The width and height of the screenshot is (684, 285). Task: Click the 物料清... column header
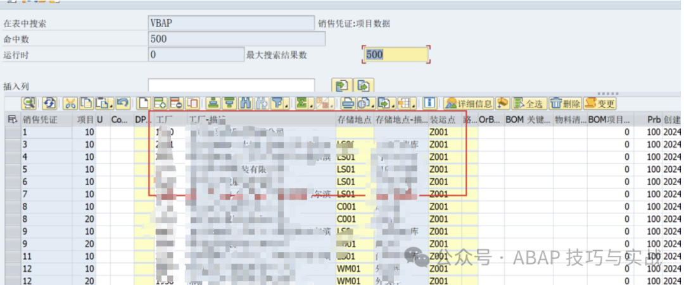click(570, 119)
